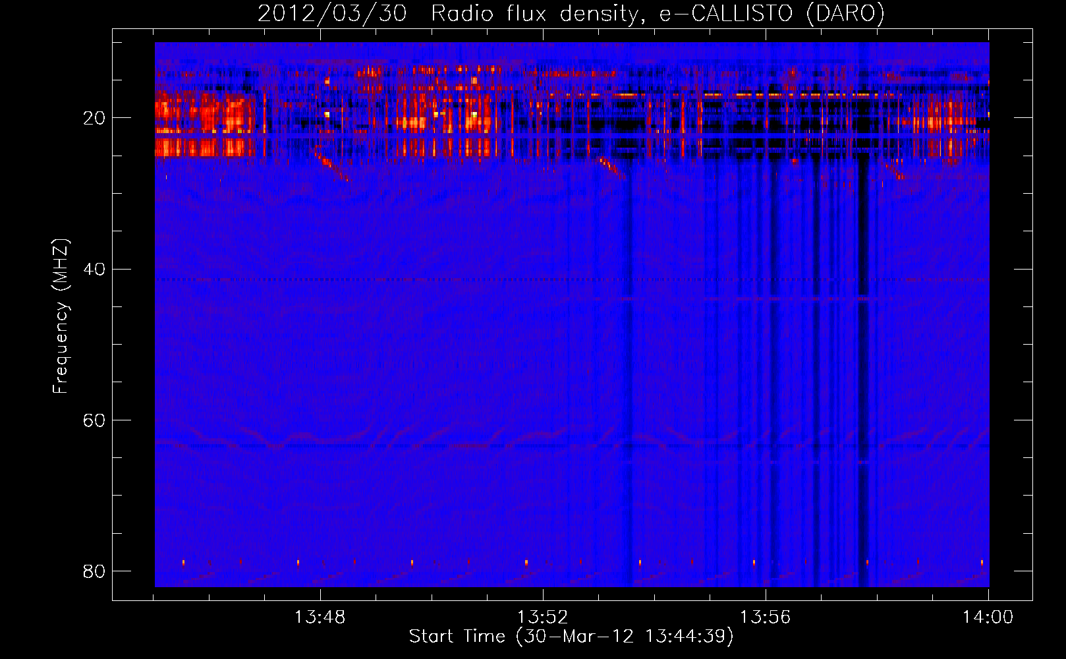Click the 14:00 time tick label
This screenshot has height=659, width=1066.
pos(988,617)
